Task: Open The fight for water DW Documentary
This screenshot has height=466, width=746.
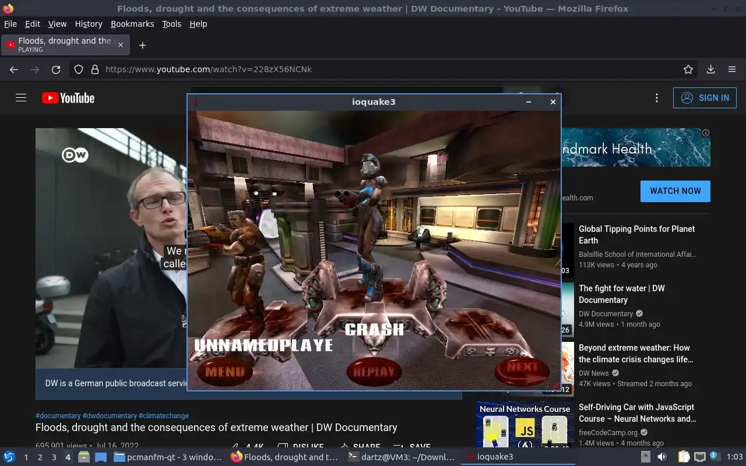Action: pos(622,294)
